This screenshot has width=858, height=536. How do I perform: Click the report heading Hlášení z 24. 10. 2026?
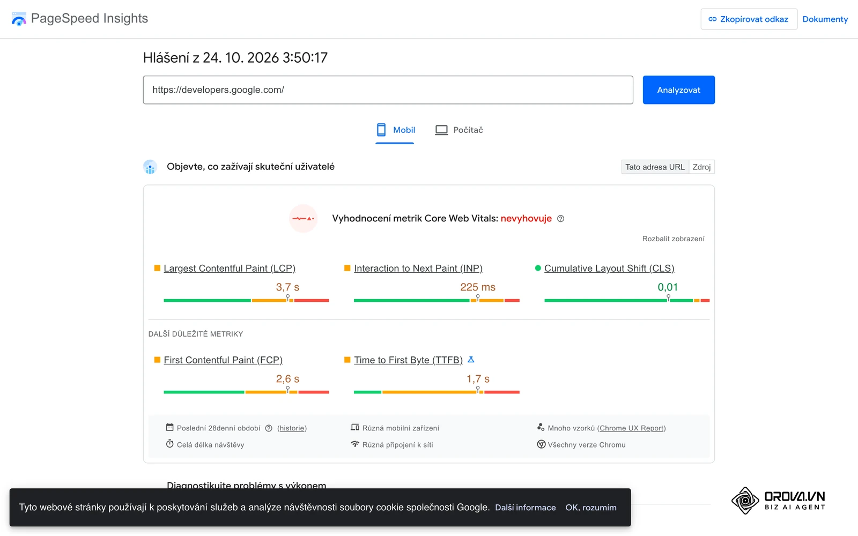(x=235, y=58)
